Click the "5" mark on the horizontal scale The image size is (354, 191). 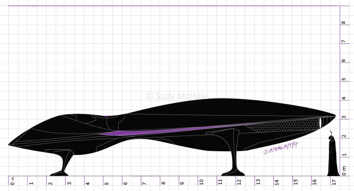[x=107, y=183]
